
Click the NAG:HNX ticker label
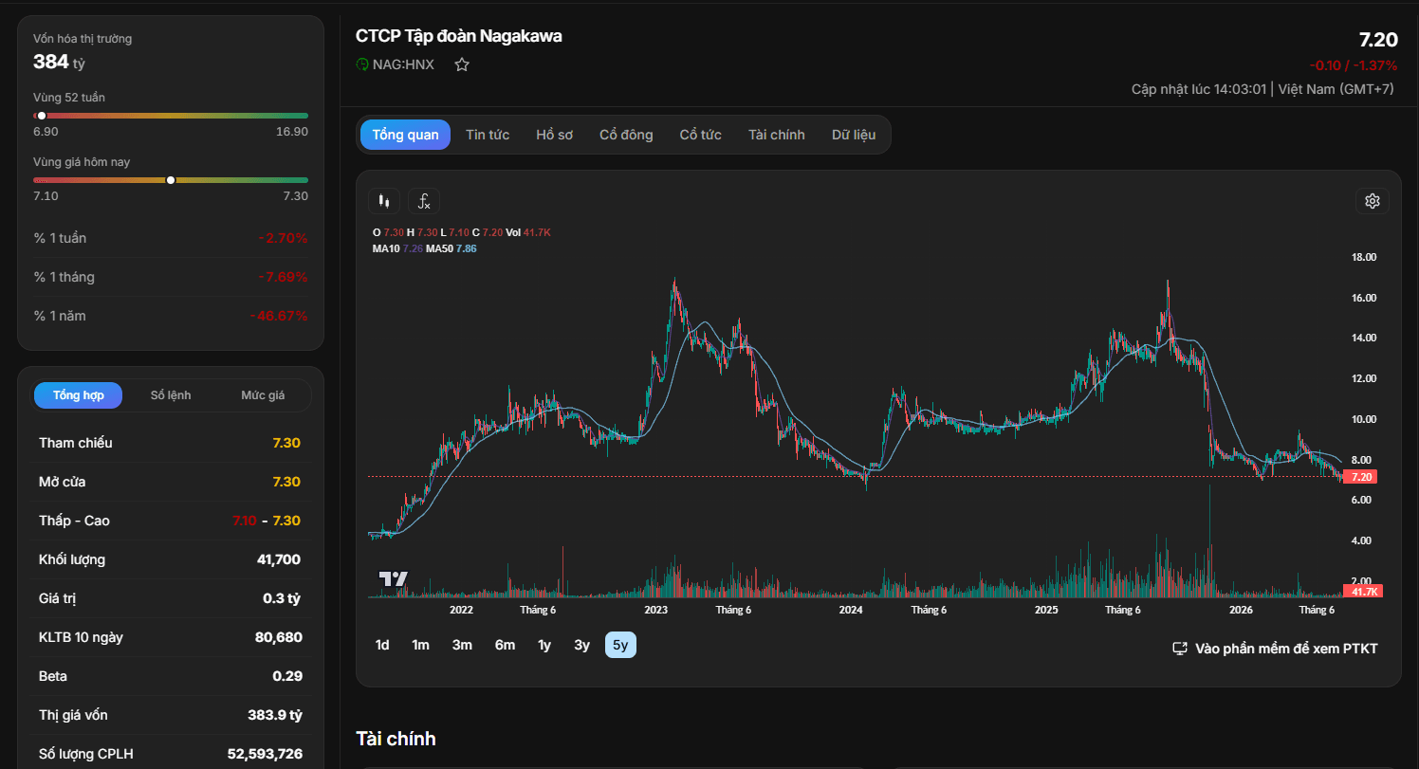(403, 64)
